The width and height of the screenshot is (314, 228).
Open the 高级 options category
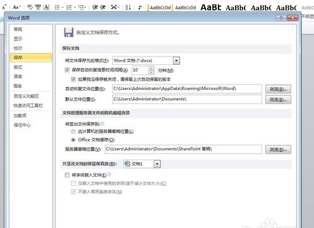tap(31, 86)
